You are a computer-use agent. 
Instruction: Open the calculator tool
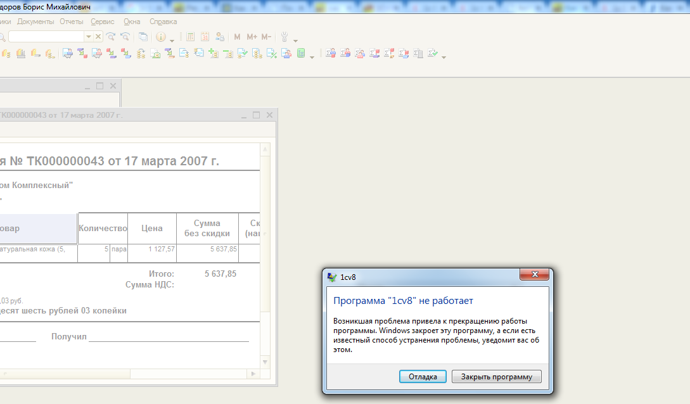click(191, 37)
